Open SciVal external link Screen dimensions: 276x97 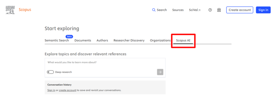pos(195,10)
